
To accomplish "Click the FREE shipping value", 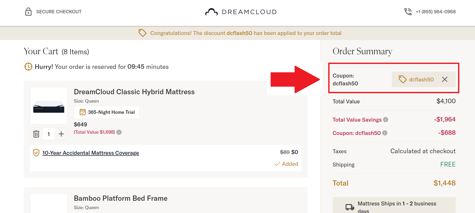I will (448, 164).
